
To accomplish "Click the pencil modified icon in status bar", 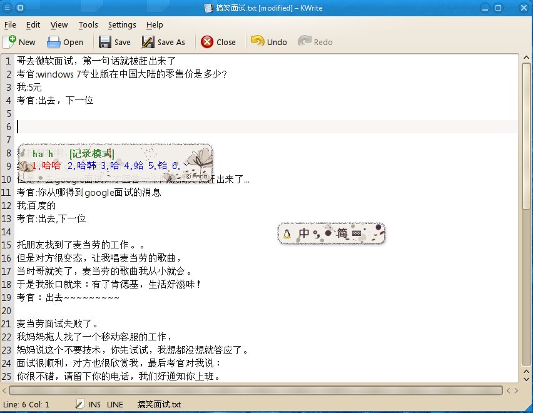I will pyautogui.click(x=79, y=404).
